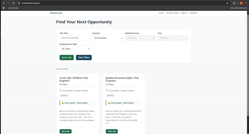
Task: Open Junior QA / Software Test Engineer title
Action: coord(74,79)
